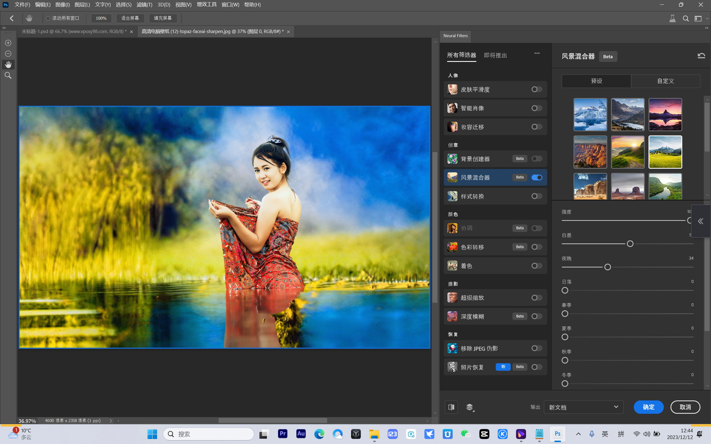This screenshot has height=444, width=711.
Task: Turn off the 风景混合器 filter toggle
Action: tap(537, 177)
